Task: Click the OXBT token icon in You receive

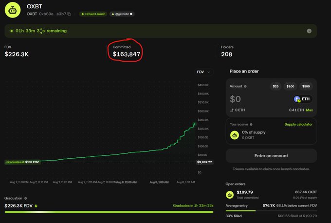Action: click(x=235, y=135)
